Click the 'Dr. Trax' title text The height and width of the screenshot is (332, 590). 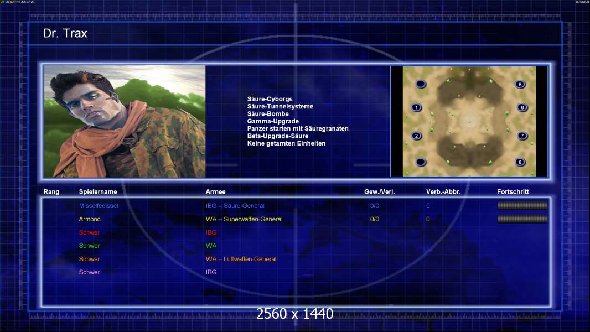coord(65,33)
